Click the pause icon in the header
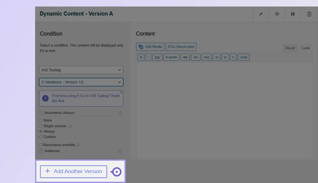The height and width of the screenshot is (183, 318). coord(293,14)
